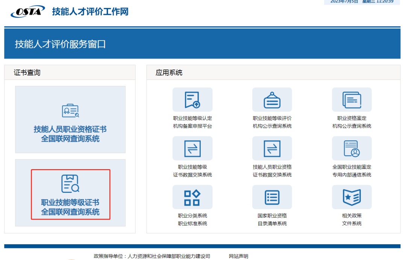Click the OSTA logo in the header
406x260 pixels.
coord(28,11)
